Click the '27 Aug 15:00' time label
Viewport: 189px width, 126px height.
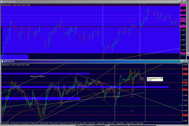click(24, 123)
